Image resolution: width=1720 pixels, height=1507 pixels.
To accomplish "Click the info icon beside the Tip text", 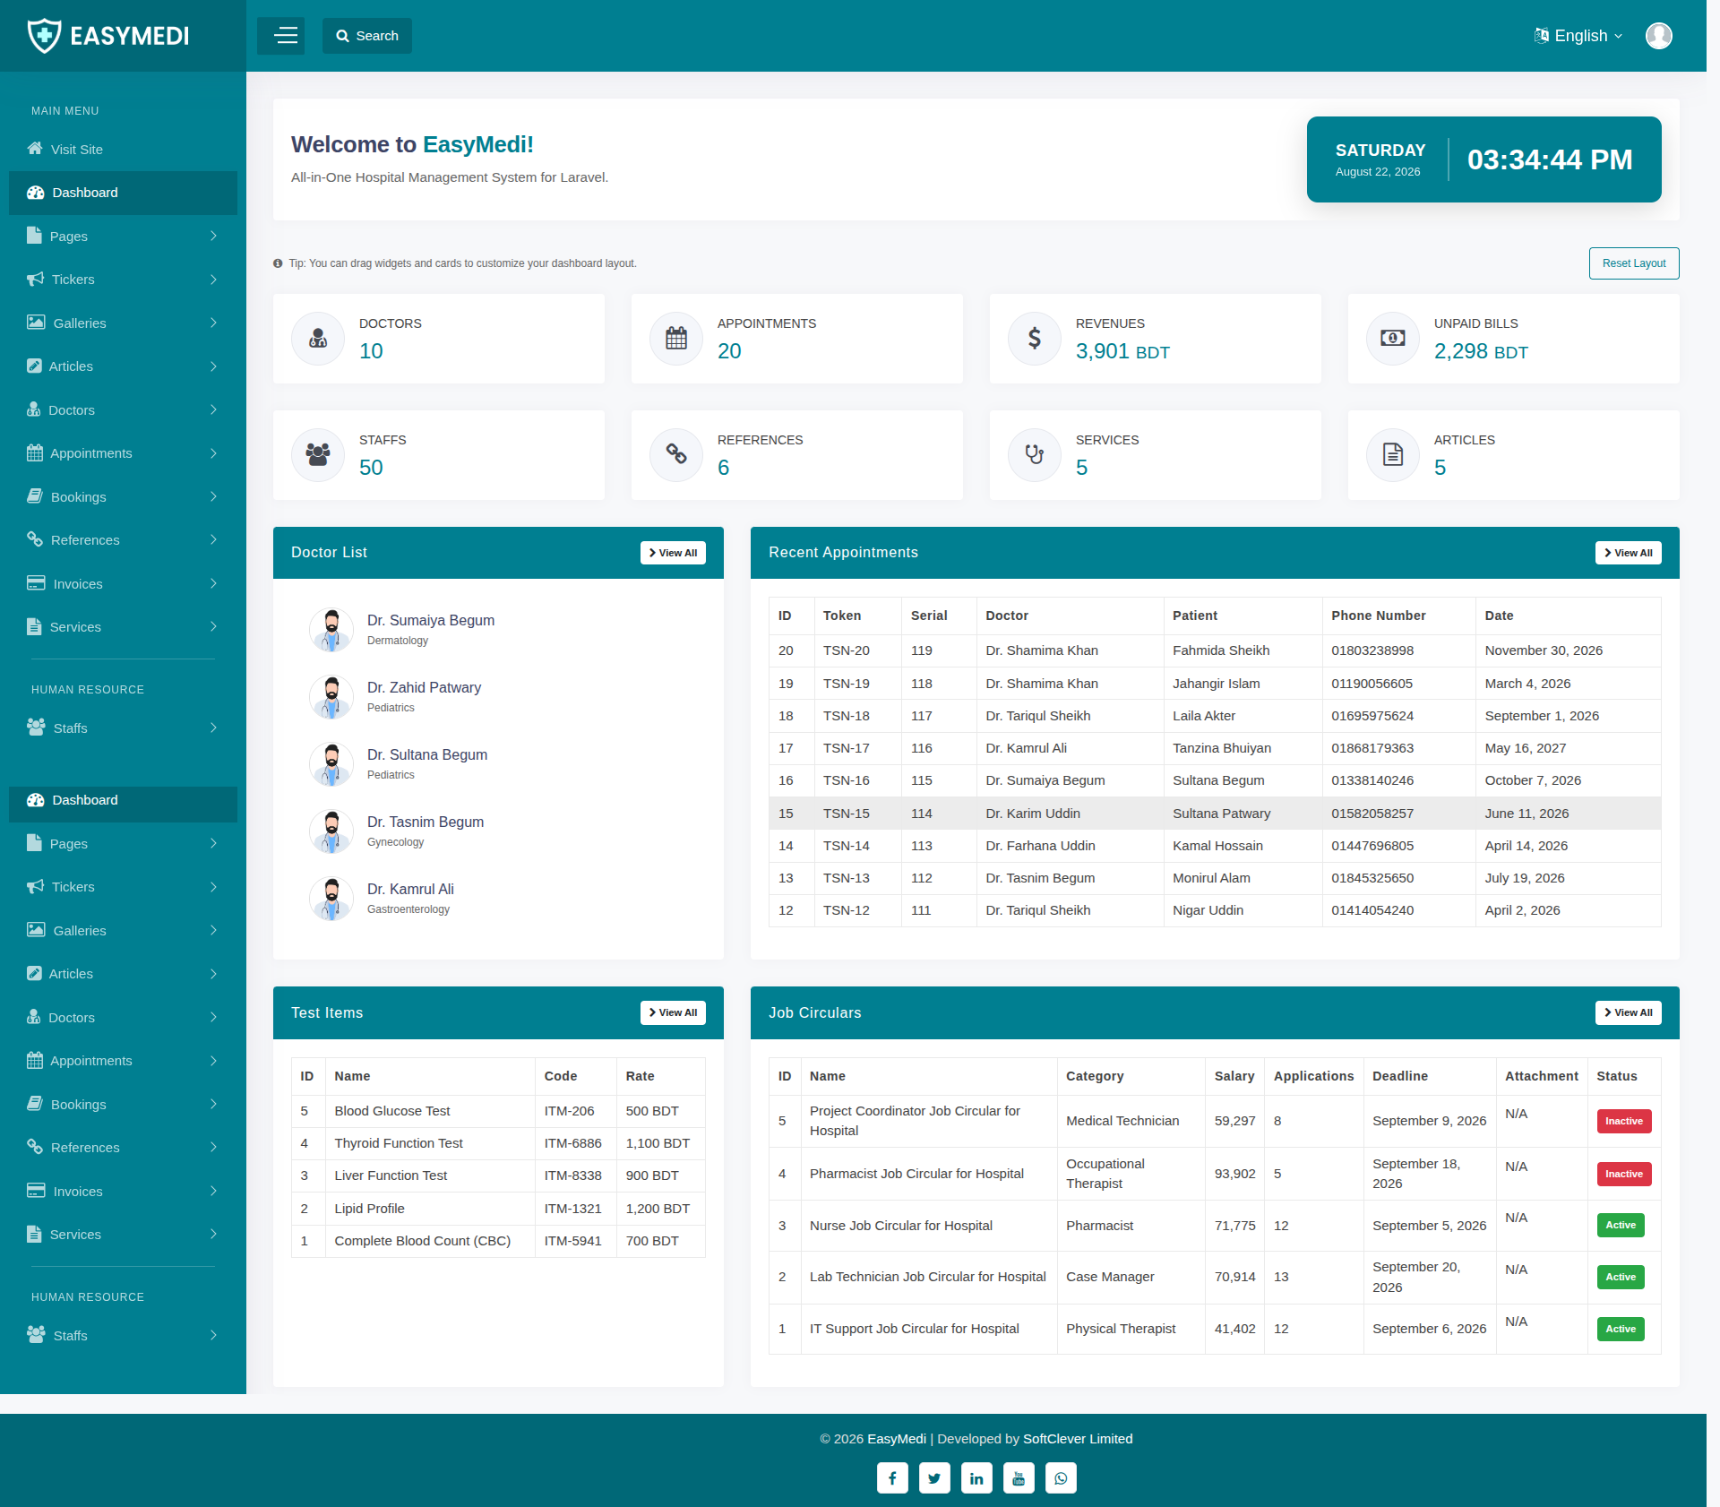I will 278,263.
